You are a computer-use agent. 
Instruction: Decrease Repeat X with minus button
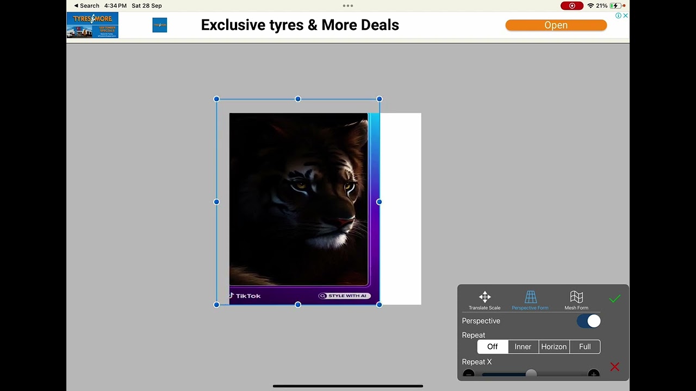point(469,374)
